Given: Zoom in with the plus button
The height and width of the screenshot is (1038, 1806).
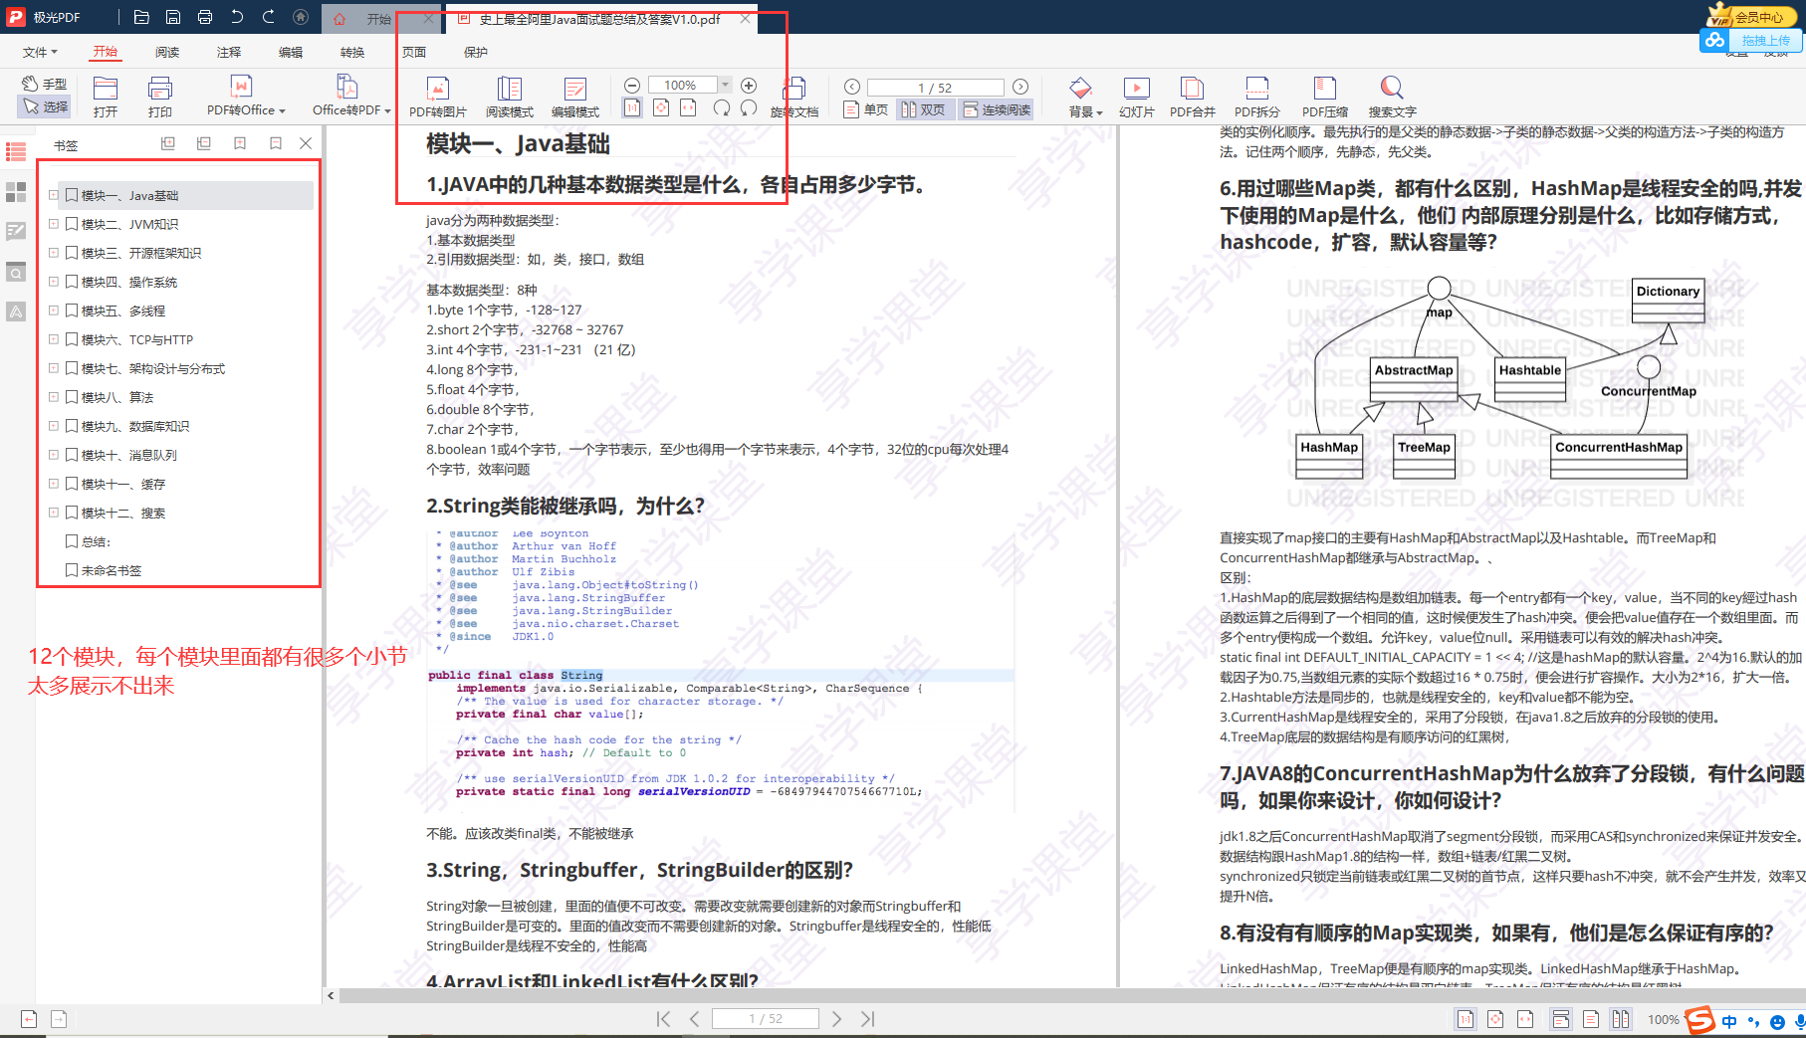Looking at the screenshot, I should click(749, 86).
